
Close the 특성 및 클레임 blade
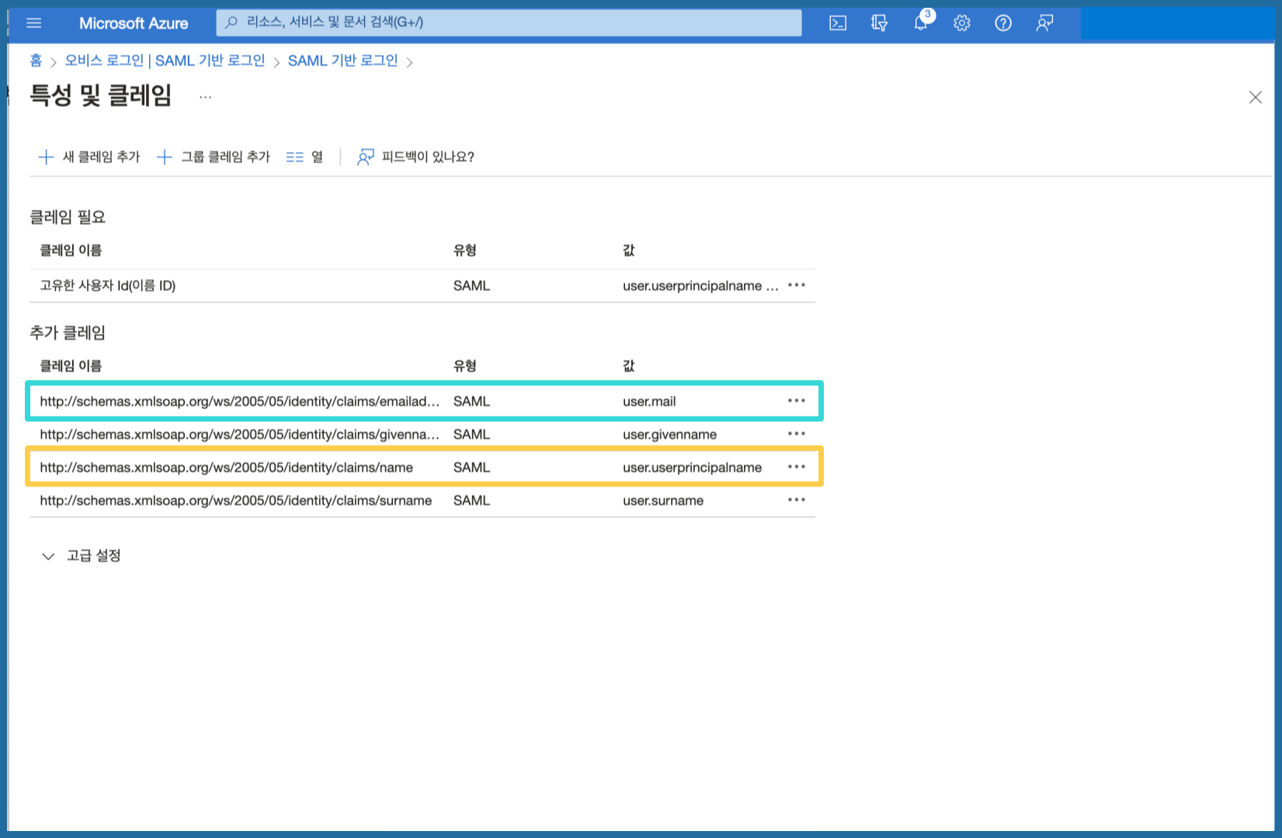tap(1255, 98)
